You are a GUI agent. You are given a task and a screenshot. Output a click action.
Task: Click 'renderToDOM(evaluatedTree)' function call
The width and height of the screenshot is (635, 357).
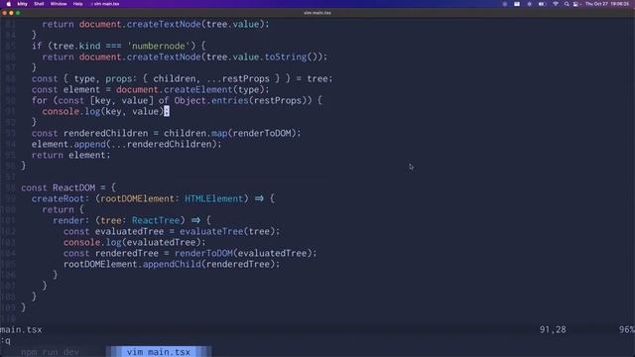(243, 254)
